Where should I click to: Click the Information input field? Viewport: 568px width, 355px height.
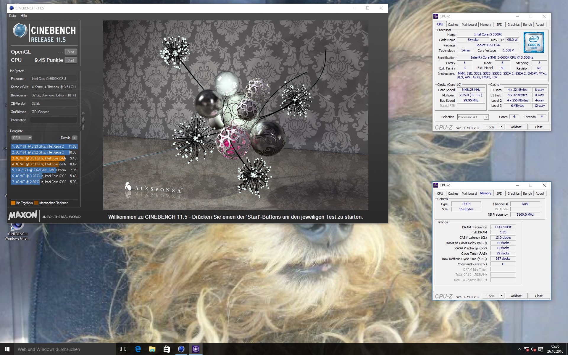(54, 120)
